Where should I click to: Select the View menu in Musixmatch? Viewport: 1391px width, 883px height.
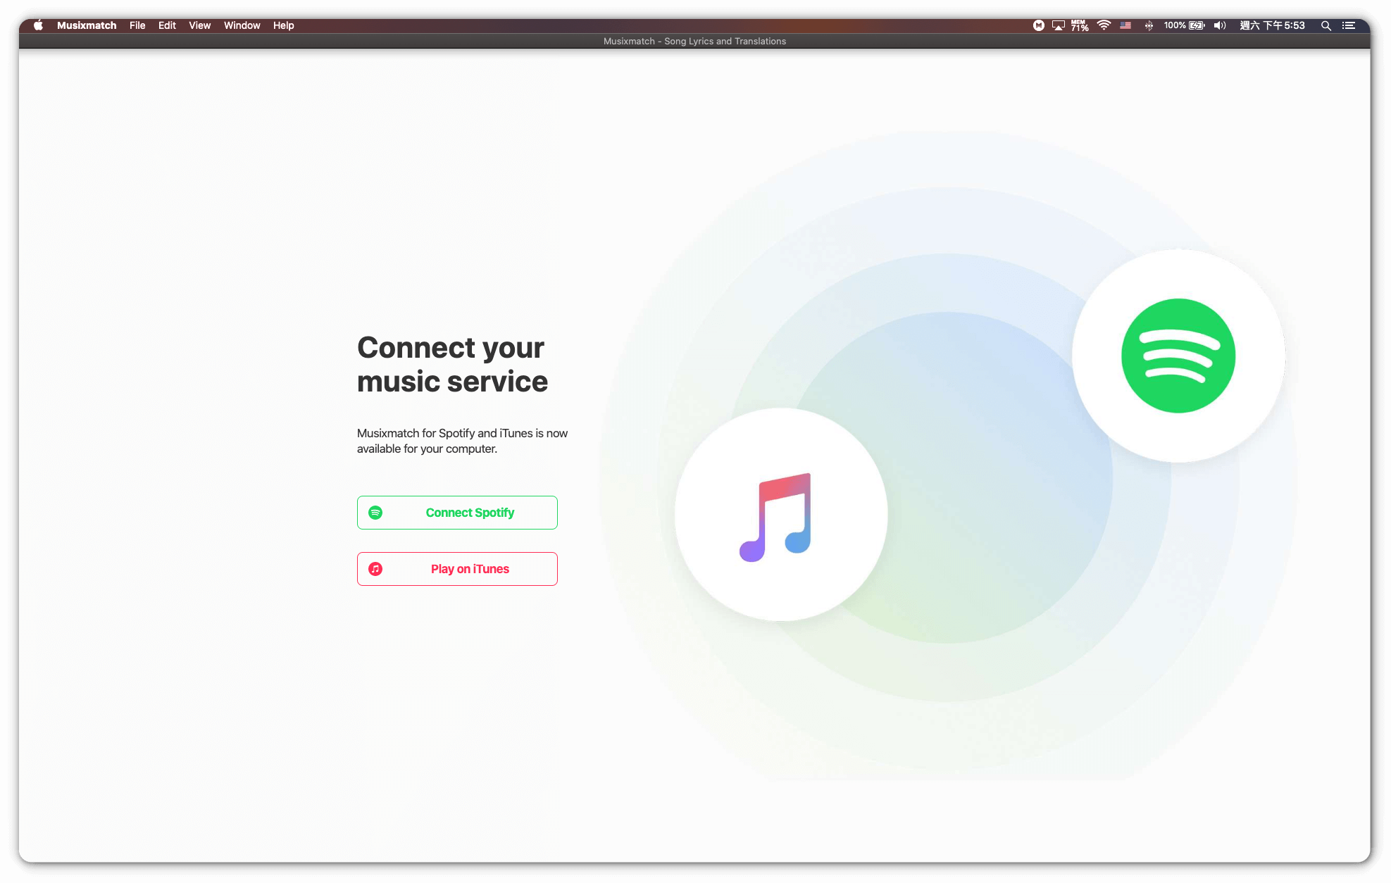(203, 25)
